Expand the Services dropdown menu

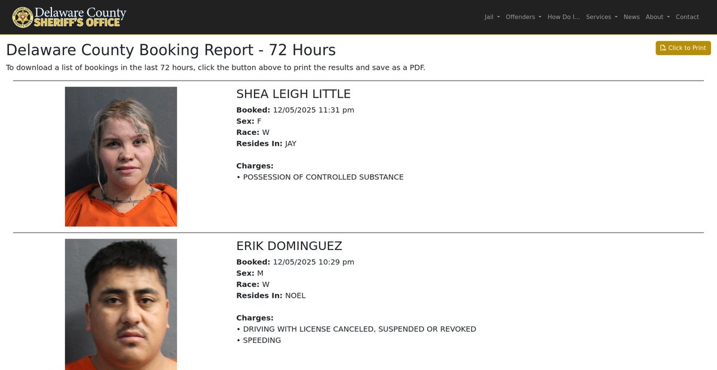[602, 17]
